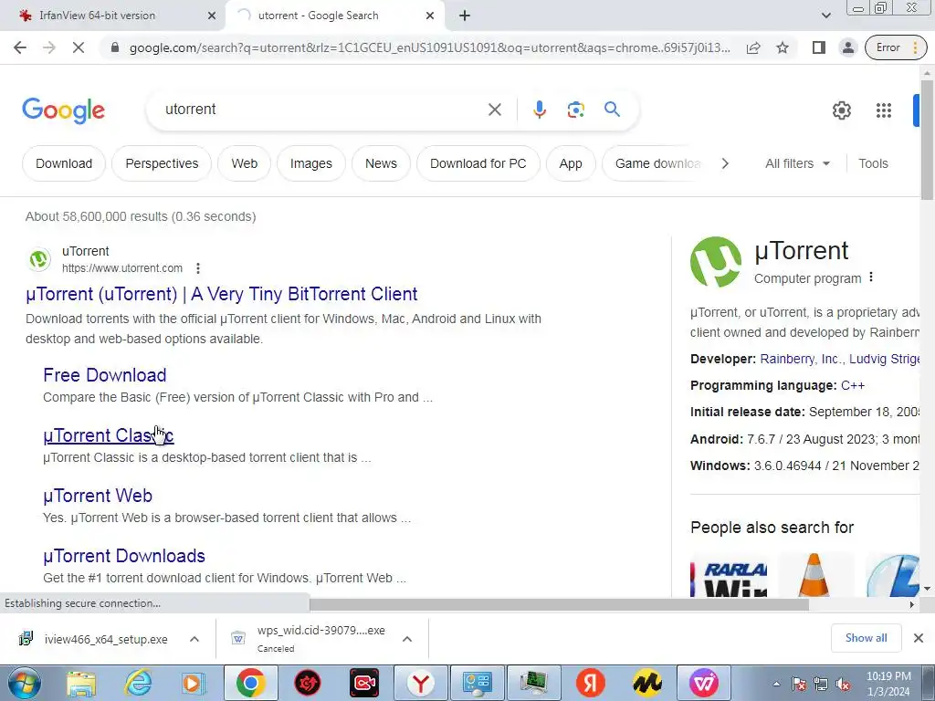Open the Tools search option

click(873, 163)
